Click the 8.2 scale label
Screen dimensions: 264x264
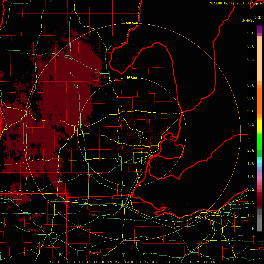251,59
